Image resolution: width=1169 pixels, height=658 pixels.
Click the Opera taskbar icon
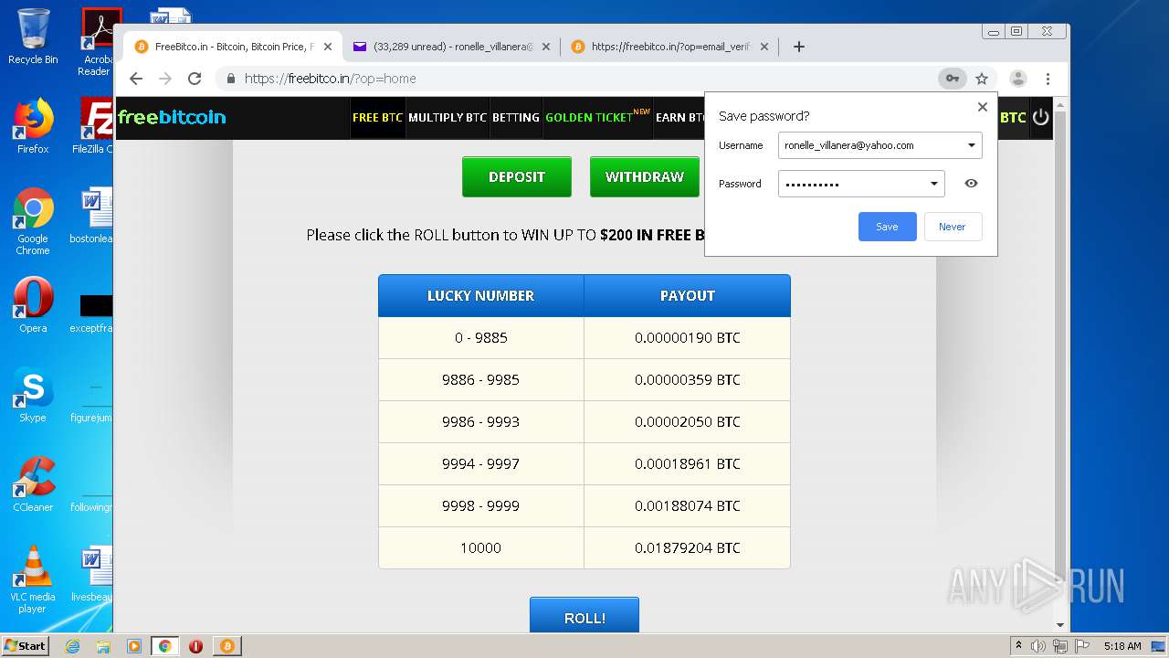coord(195,646)
